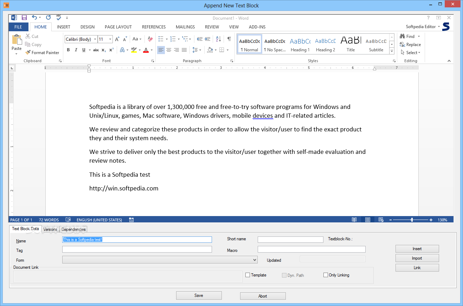Image resolution: width=463 pixels, height=306 pixels.
Task: Click the Short name input field
Action: (290, 240)
